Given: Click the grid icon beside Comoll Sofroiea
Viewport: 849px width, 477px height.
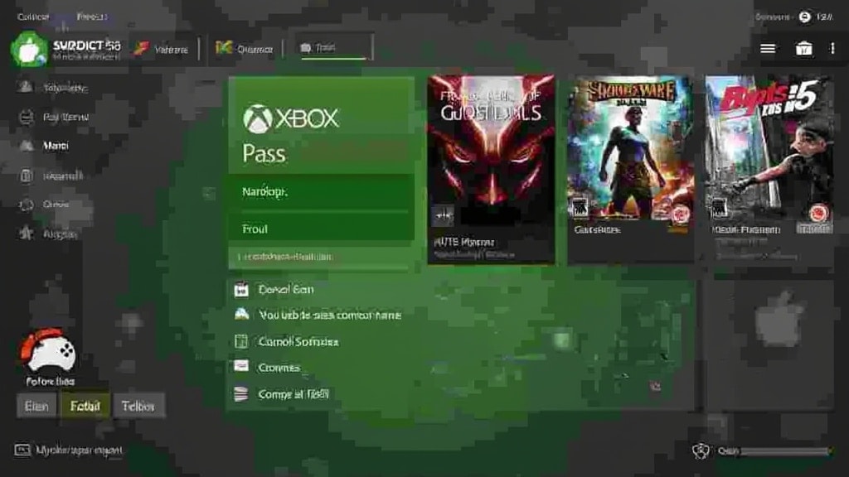Looking at the screenshot, I should (241, 341).
